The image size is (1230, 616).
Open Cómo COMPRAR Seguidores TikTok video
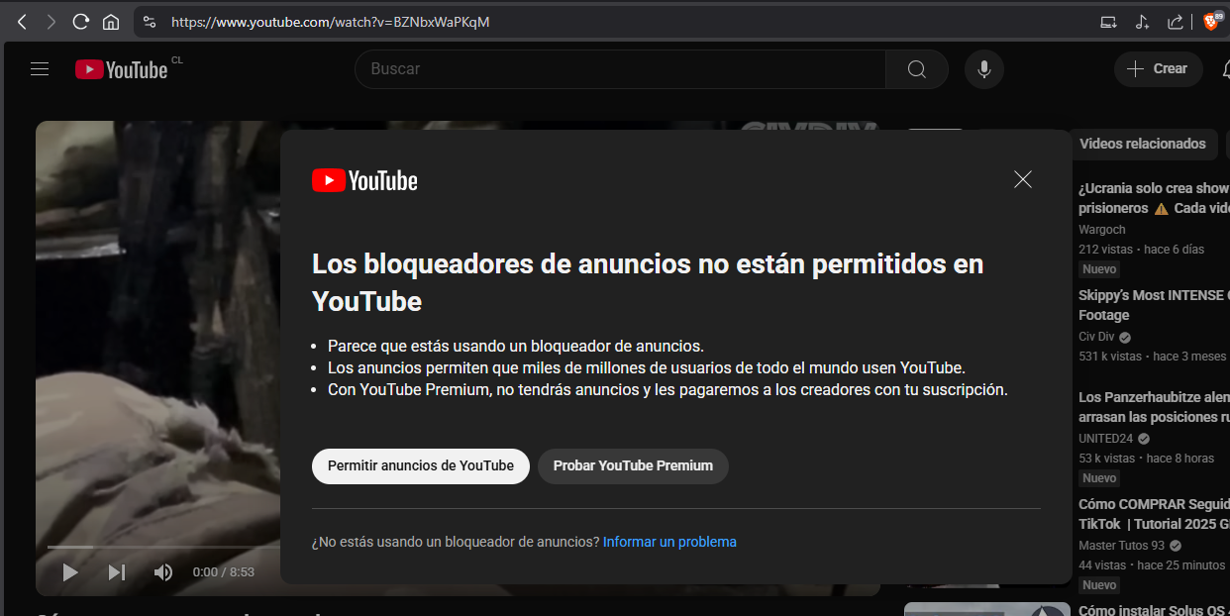(x=1154, y=514)
